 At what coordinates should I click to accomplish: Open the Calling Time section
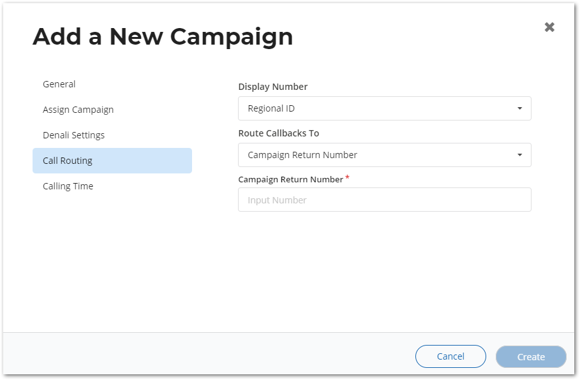tap(68, 186)
